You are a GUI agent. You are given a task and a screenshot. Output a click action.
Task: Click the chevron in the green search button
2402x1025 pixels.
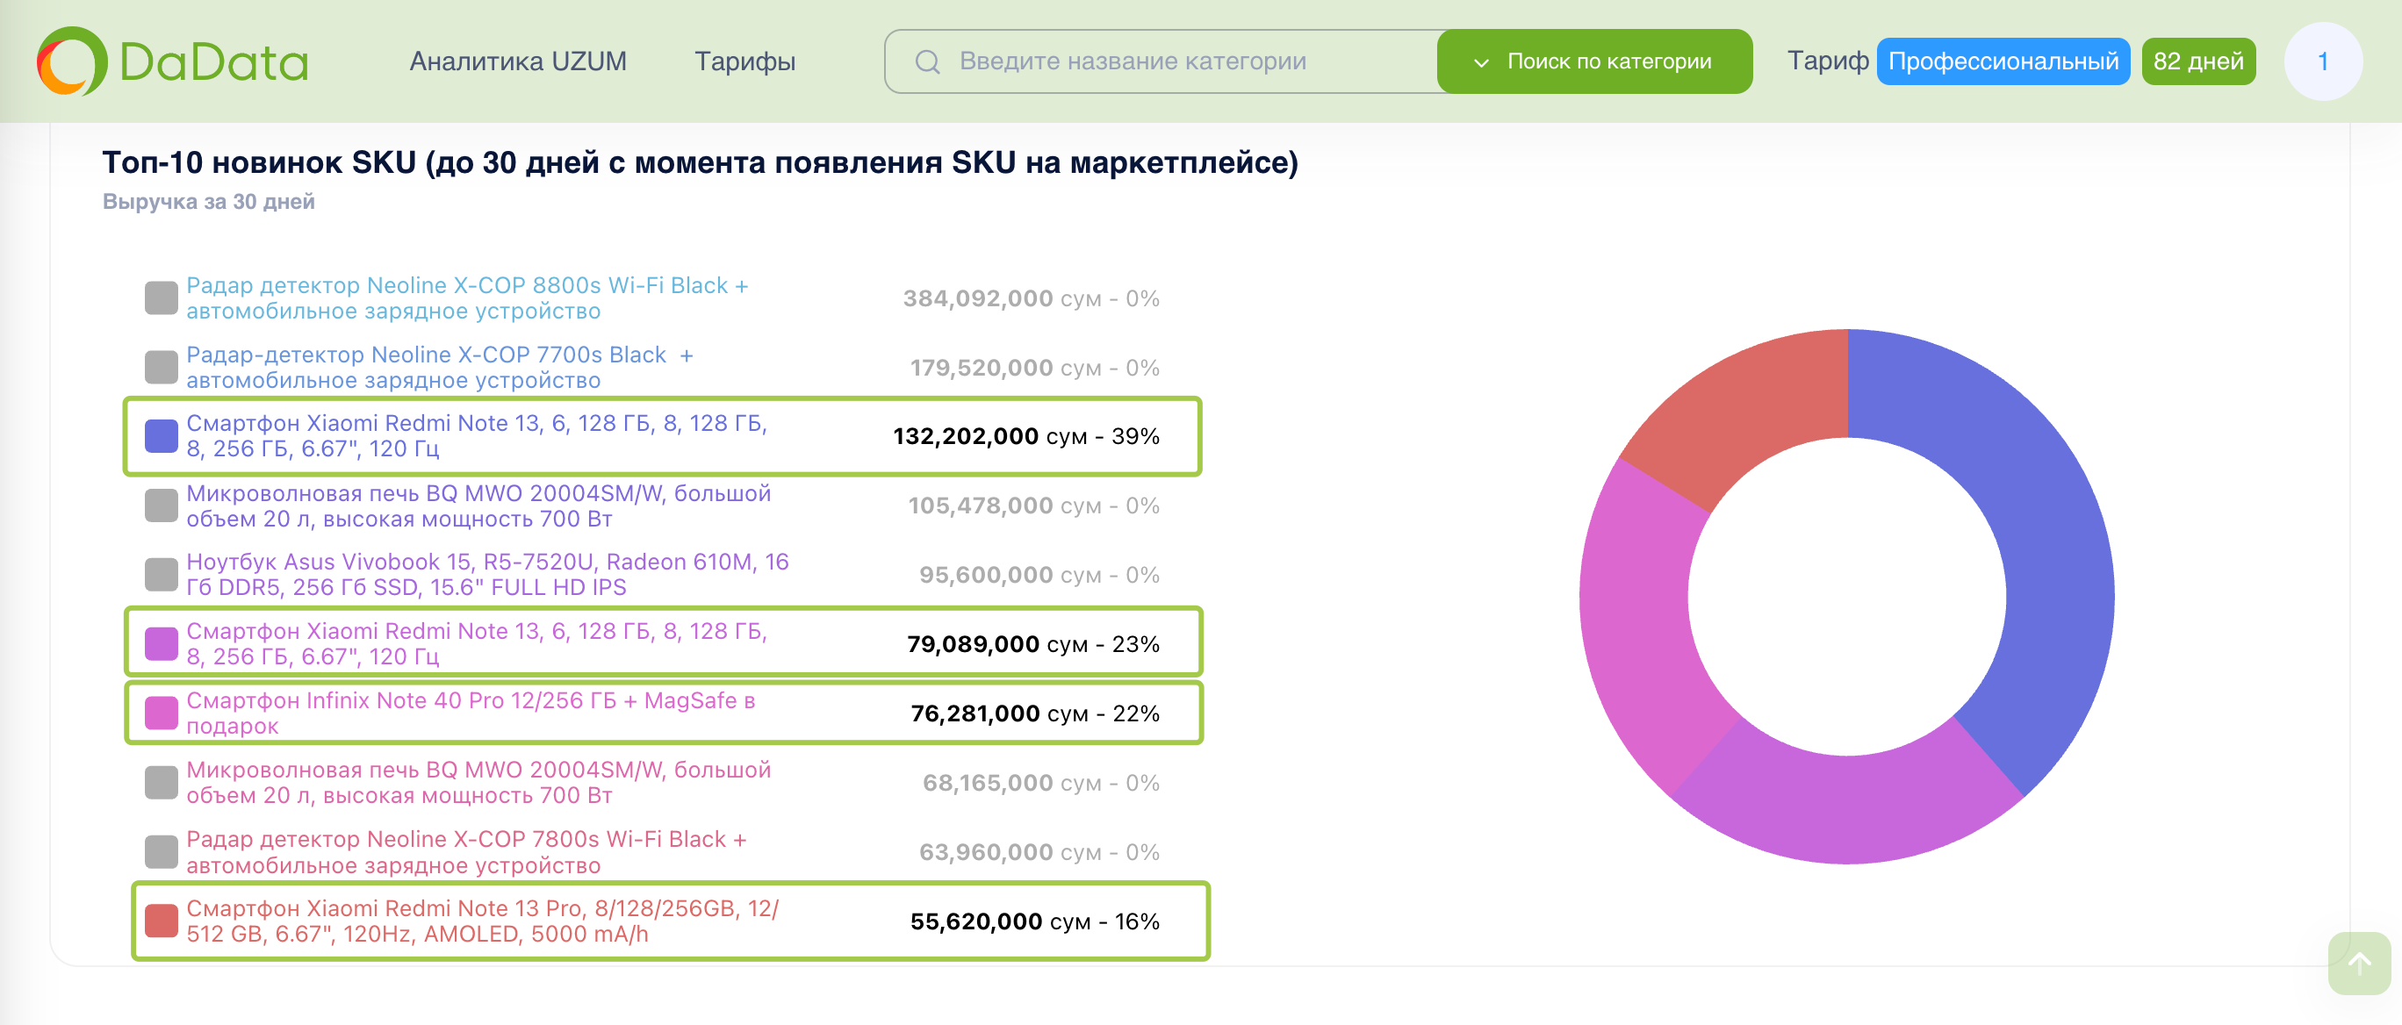[x=1481, y=62]
